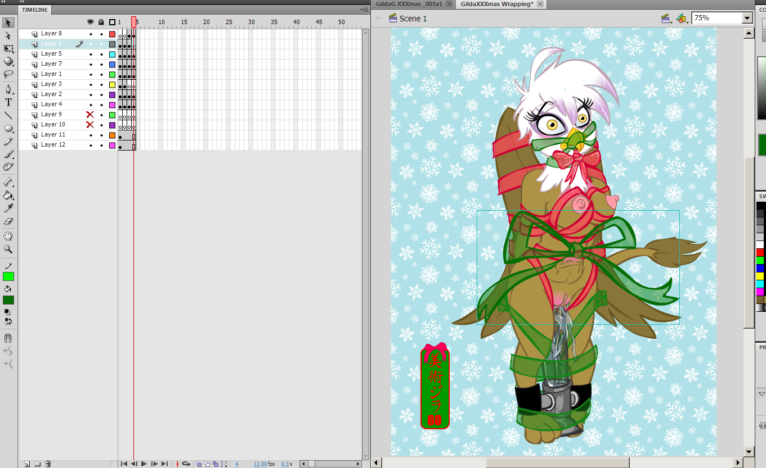Viewport: 766px width, 468px height.
Task: Open the 75% zoom level dropdown
Action: 747,18
